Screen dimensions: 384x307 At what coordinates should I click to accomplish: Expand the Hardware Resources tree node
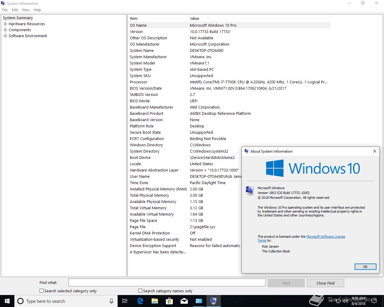coord(5,24)
